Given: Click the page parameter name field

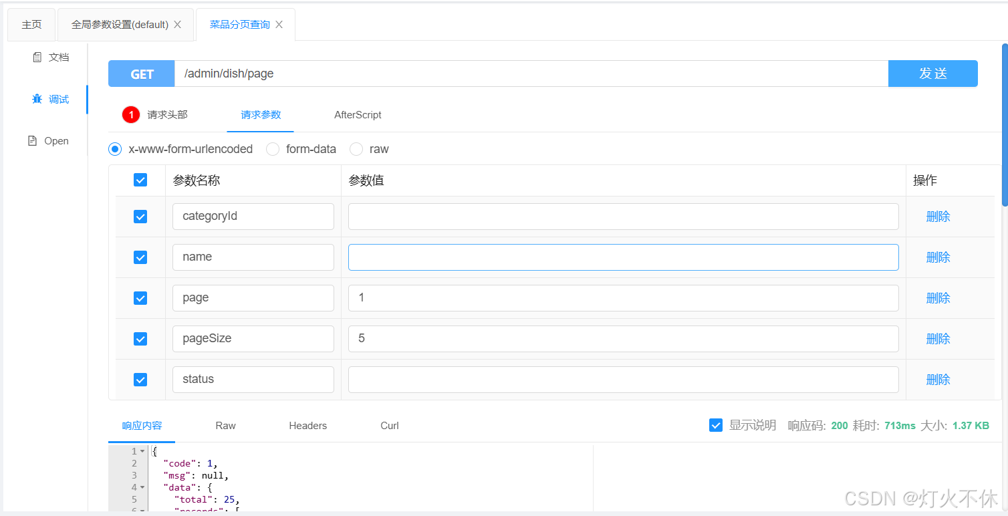Looking at the screenshot, I should pos(253,298).
